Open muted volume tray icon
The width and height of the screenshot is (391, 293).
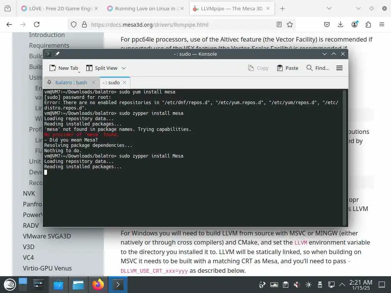pyautogui.click(x=297, y=285)
